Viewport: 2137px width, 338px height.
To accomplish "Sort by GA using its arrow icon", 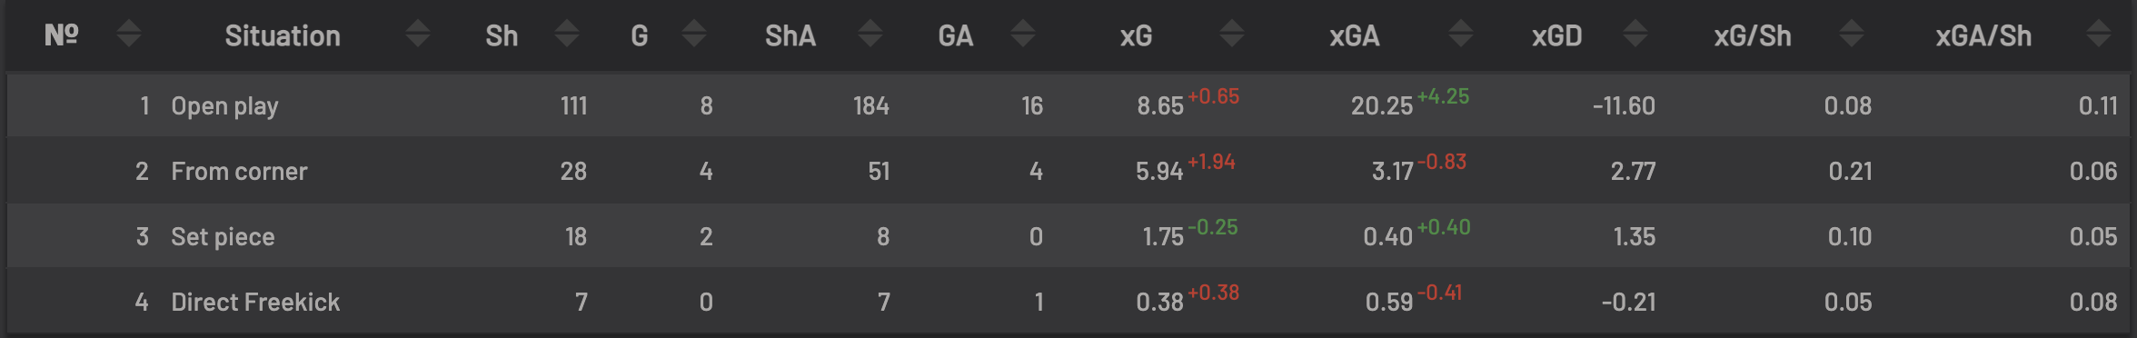I will coord(1023,35).
